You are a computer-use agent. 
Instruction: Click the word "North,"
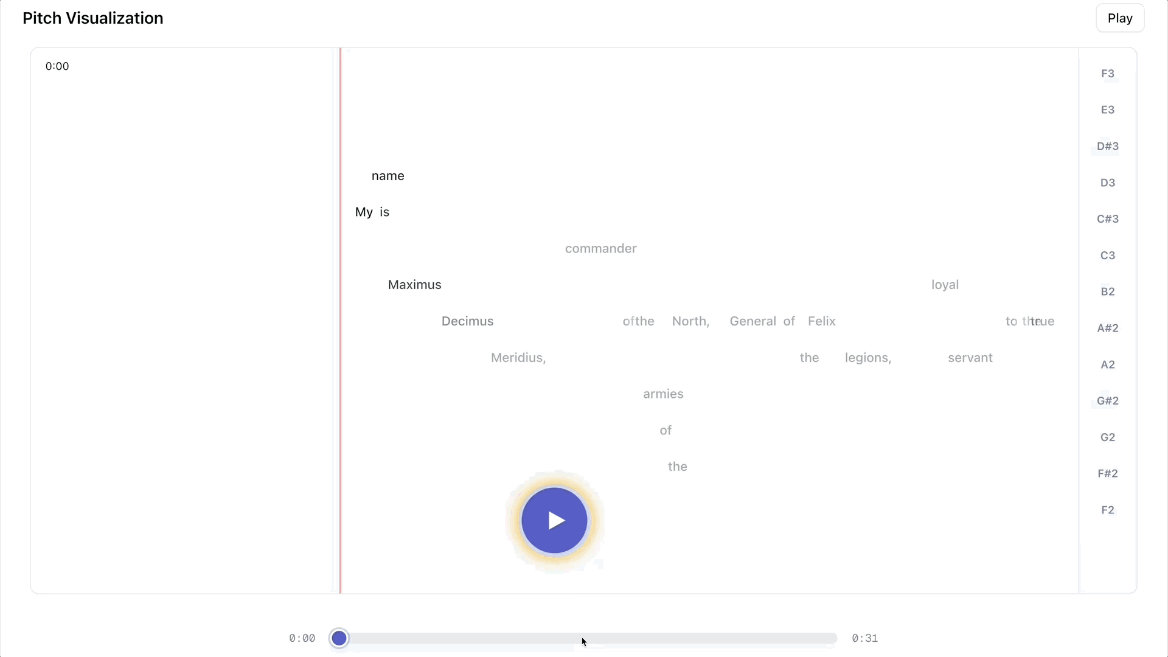(691, 321)
